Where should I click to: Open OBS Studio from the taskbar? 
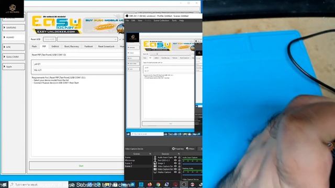click(x=184, y=184)
